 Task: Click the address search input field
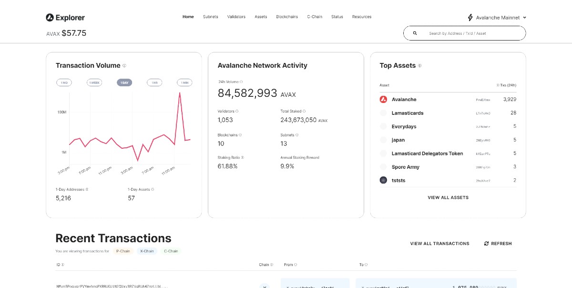(x=465, y=33)
